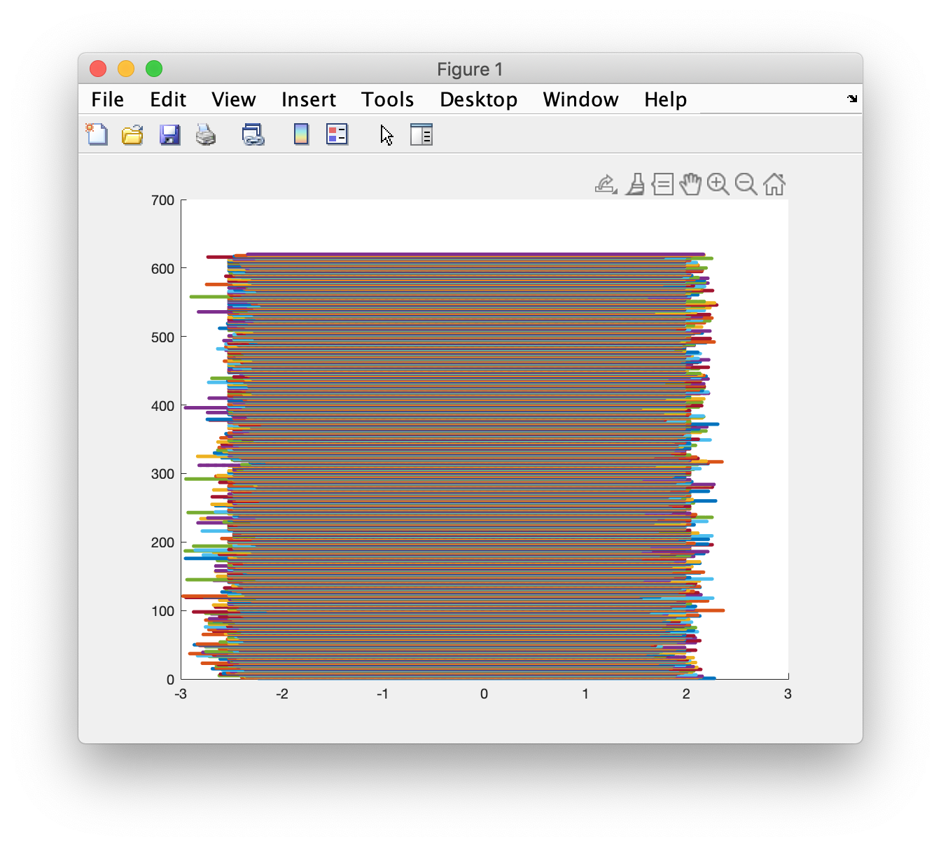Open the Tools menu
The width and height of the screenshot is (941, 847).
[x=387, y=99]
